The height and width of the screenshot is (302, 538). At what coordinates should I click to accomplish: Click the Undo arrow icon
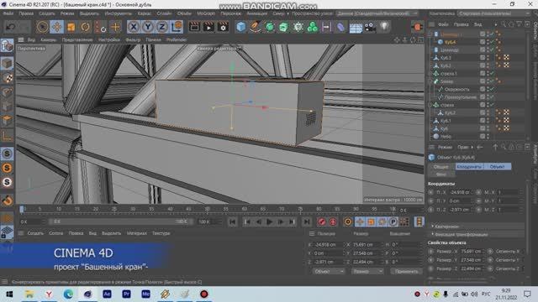pyautogui.click(x=10, y=27)
